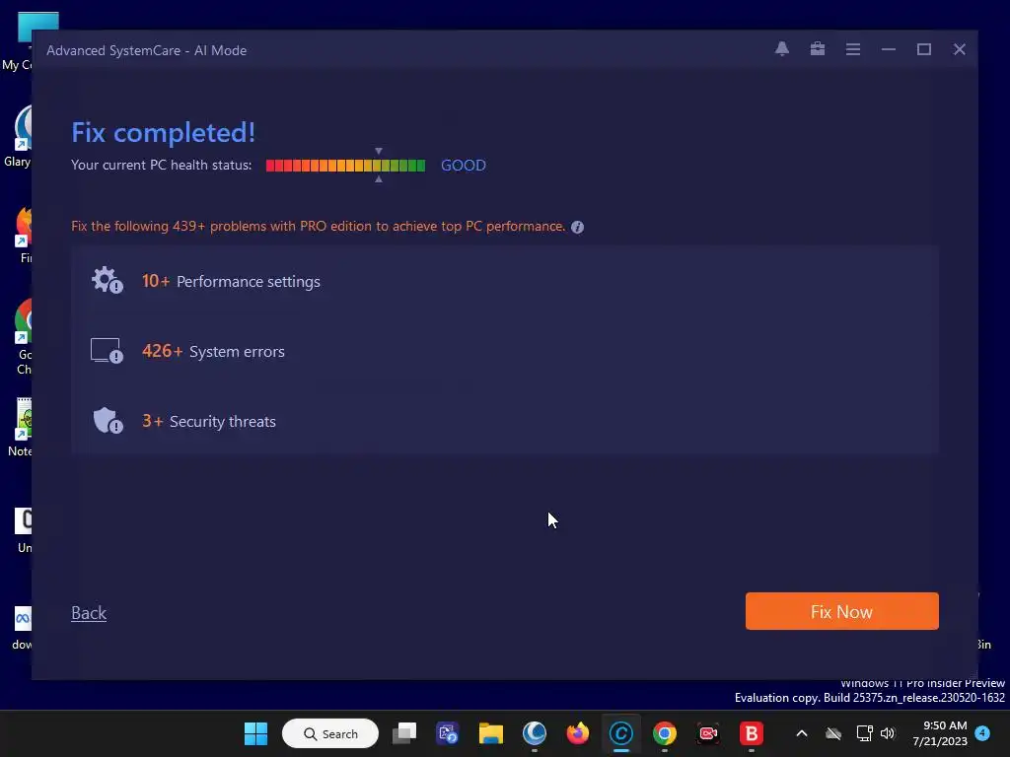Minimize the Advanced SystemCare window
Viewport: 1010px width, 757px height.
[x=889, y=49]
